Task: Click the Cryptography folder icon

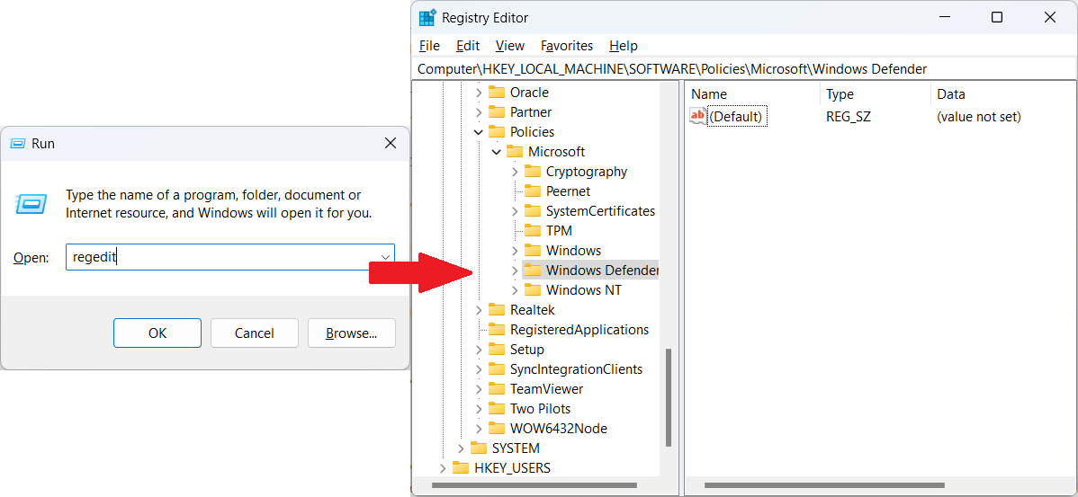Action: click(x=532, y=172)
